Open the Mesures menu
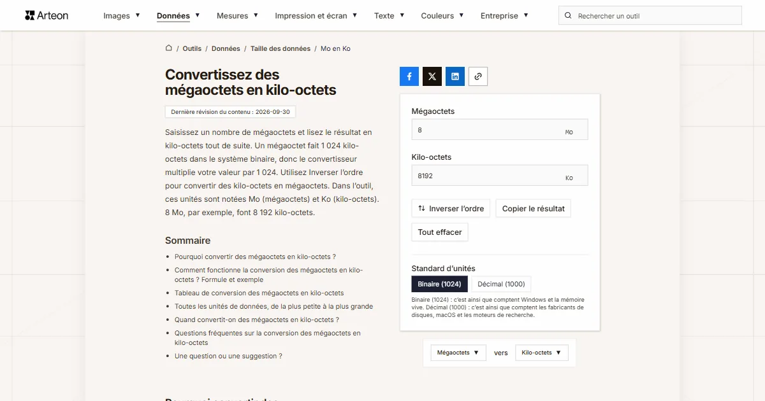The image size is (765, 401). coord(237,16)
